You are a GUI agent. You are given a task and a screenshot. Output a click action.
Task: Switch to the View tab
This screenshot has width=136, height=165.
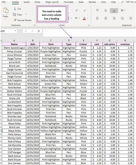coord(103,2)
